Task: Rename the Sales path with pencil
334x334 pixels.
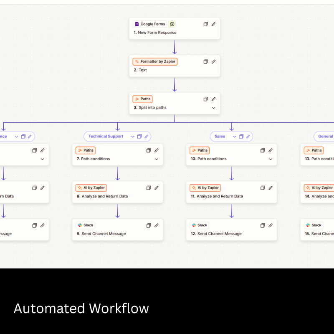Action: pos(248,137)
